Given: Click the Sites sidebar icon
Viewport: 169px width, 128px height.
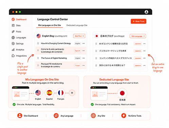Looking at the screenshot, I should click(x=13, y=25).
